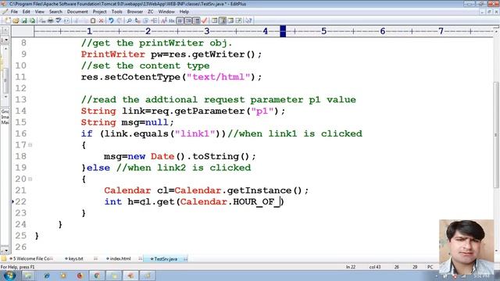Open Find with the magnifier icon

[129, 21]
